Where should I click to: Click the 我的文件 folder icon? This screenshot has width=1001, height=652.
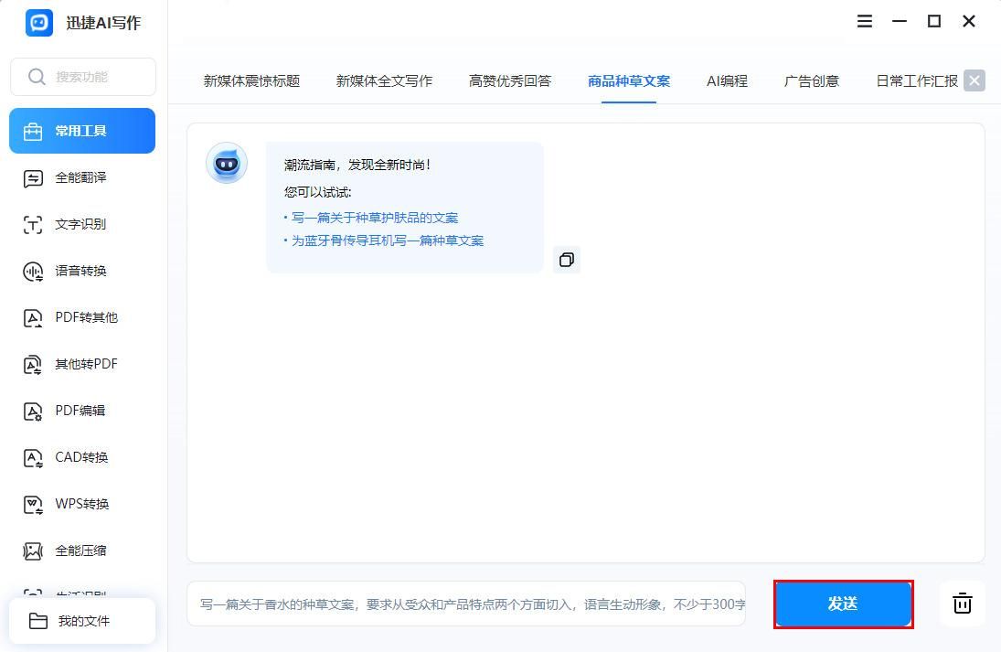click(38, 621)
